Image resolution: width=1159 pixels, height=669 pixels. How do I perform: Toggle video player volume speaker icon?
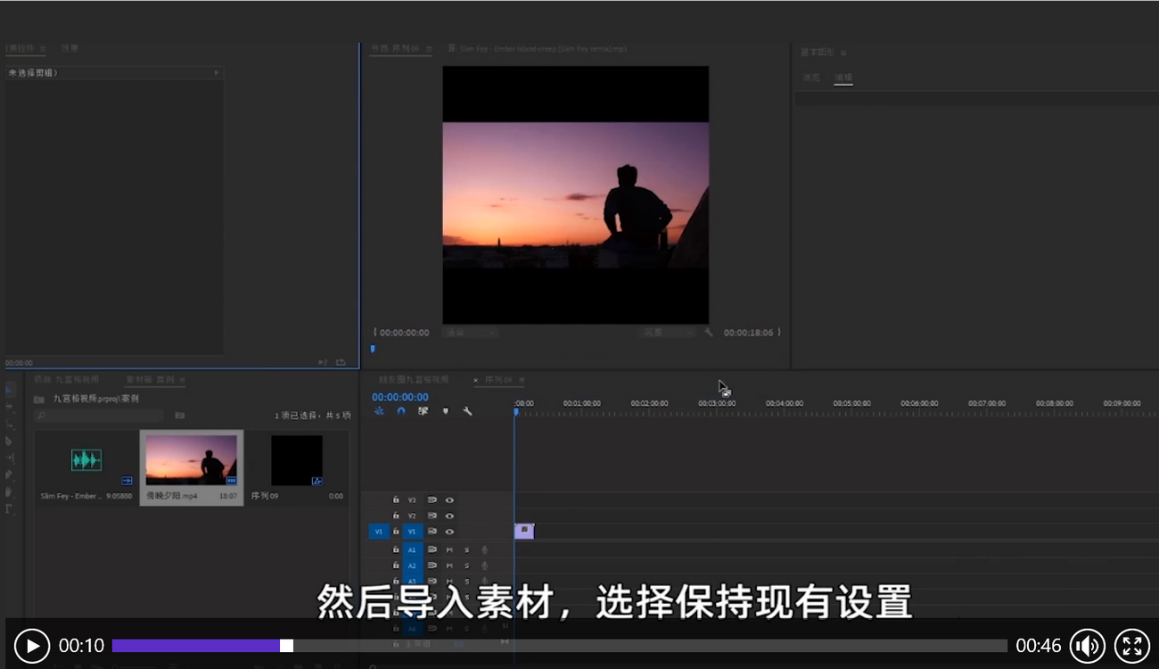[1088, 646]
